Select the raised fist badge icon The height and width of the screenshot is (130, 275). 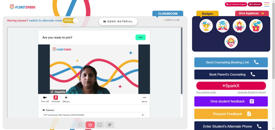(x=223, y=26)
